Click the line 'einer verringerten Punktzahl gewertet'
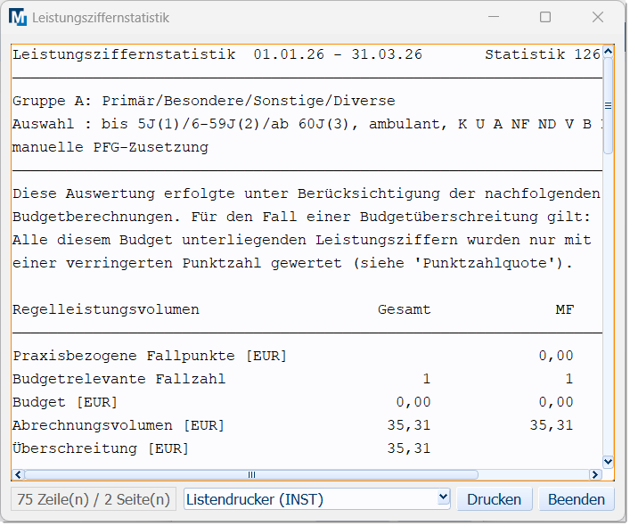This screenshot has width=630, height=526. 294,265
